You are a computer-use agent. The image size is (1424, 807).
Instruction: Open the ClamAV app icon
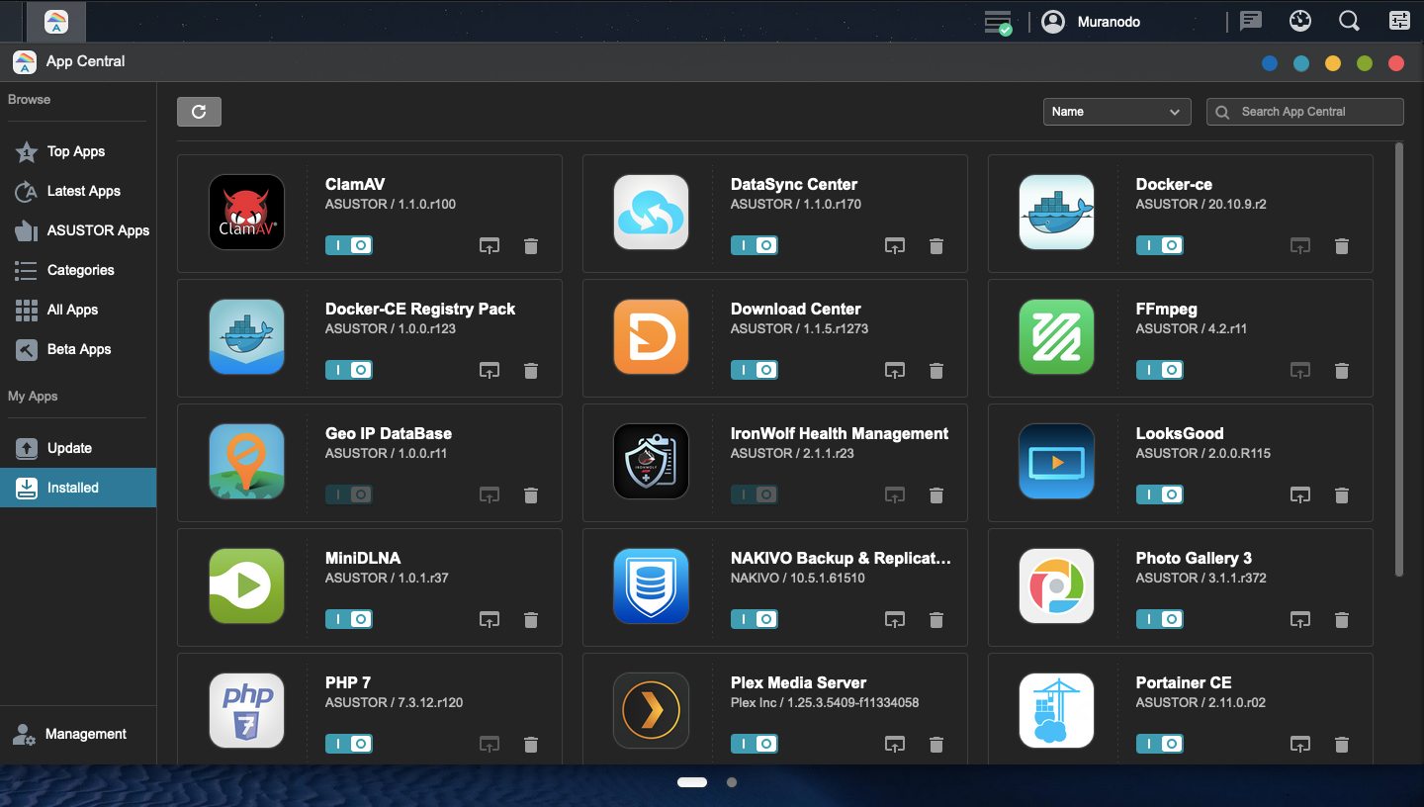[246, 212]
